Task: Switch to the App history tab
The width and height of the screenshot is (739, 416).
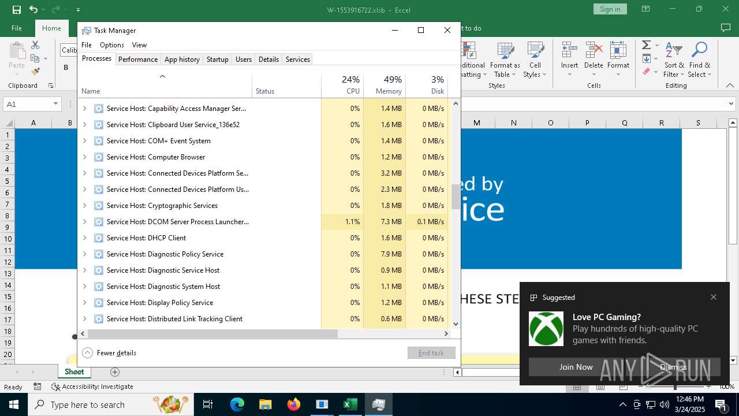Action: 182,60
